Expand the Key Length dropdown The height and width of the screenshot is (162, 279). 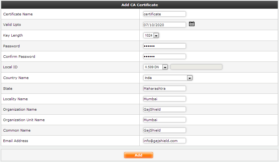[x=151, y=36]
